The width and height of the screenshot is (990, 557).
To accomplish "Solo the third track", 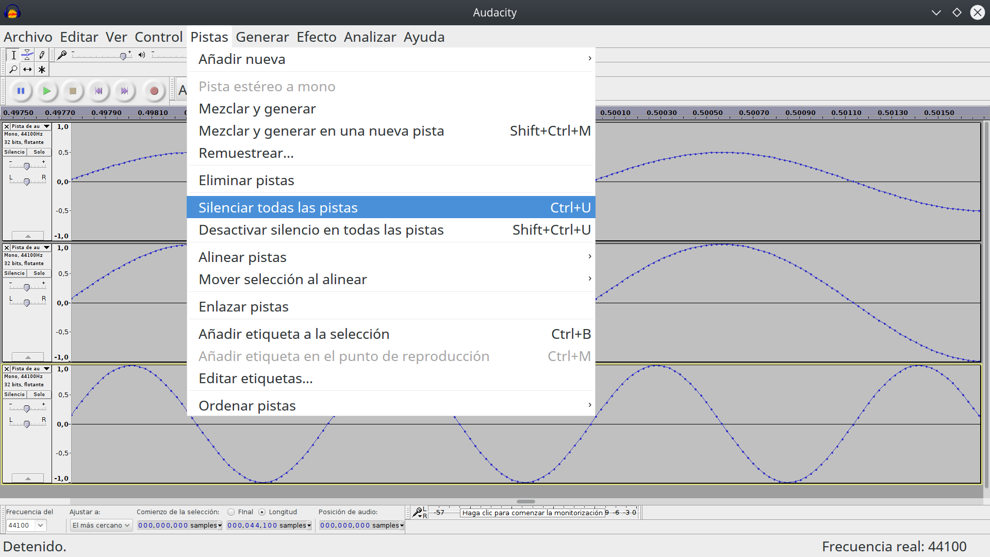I will pos(39,395).
